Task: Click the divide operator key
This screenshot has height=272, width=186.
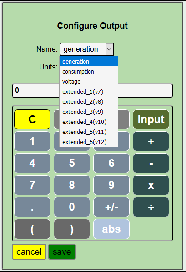Action: pyautogui.click(x=151, y=207)
